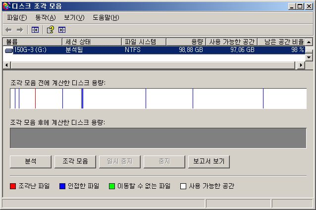The image size is (316, 210).
Task: Sort by the 파일 시스템 column header
Action: [x=144, y=42]
